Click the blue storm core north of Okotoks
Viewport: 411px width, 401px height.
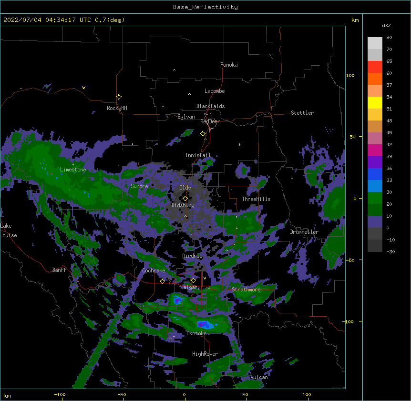tap(205, 325)
